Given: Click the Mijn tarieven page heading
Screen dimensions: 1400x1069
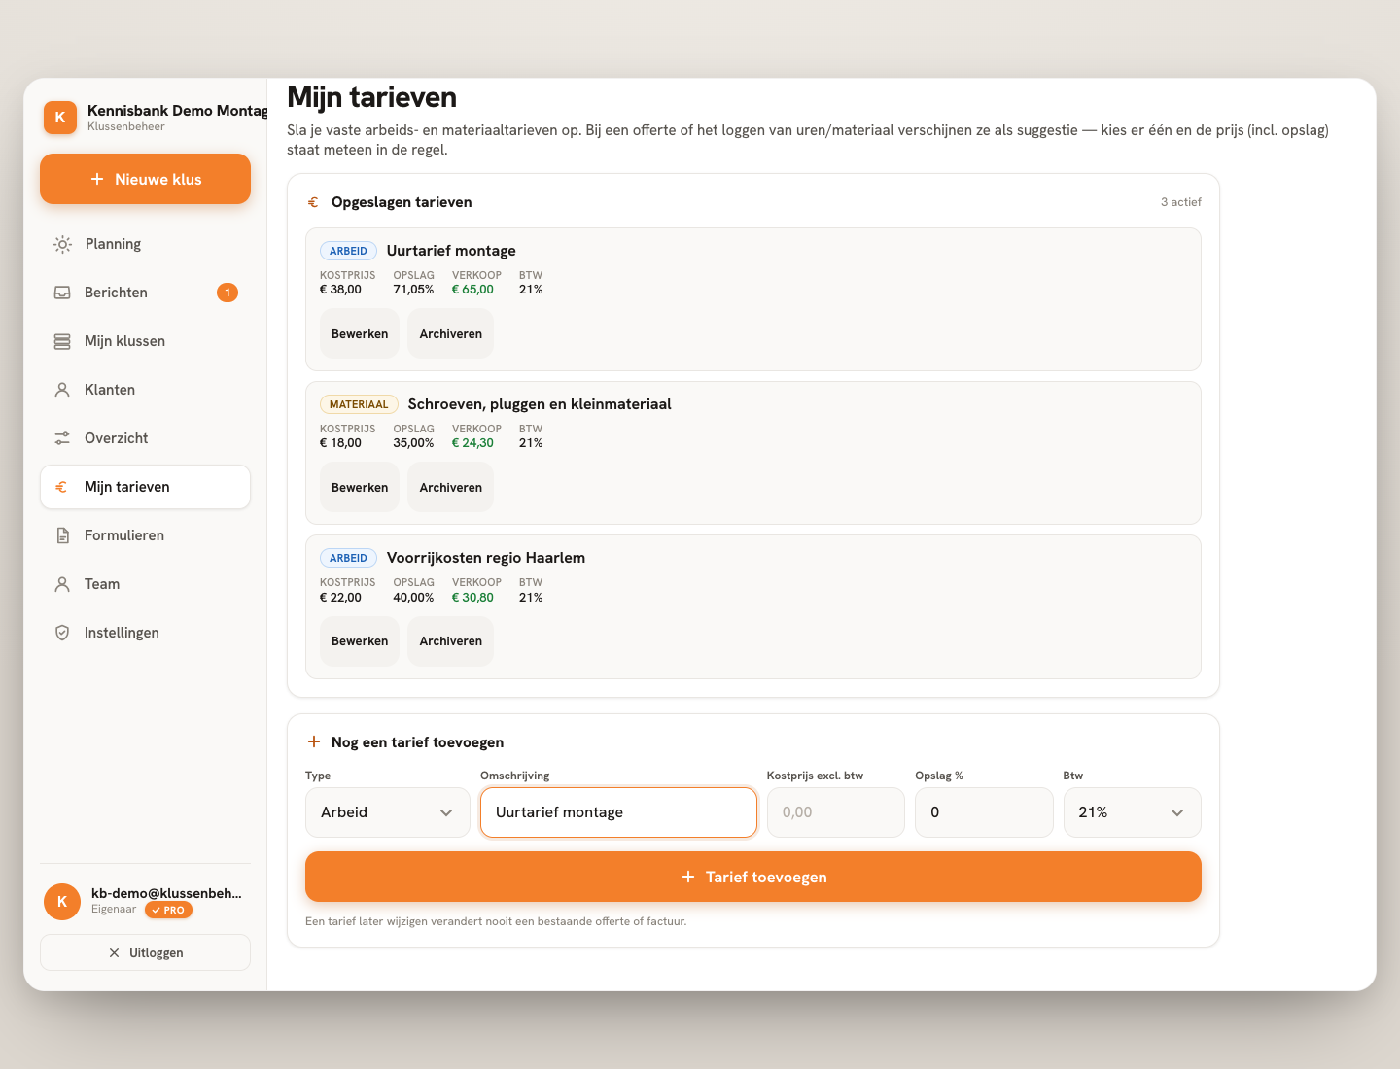Looking at the screenshot, I should click(371, 97).
